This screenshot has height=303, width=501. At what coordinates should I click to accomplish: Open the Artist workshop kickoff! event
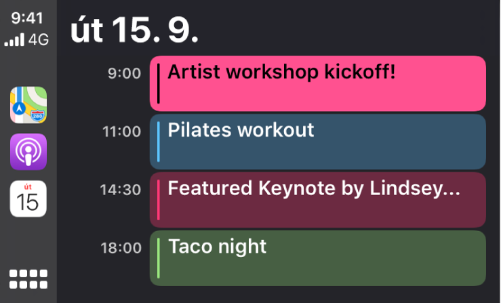coord(318,83)
